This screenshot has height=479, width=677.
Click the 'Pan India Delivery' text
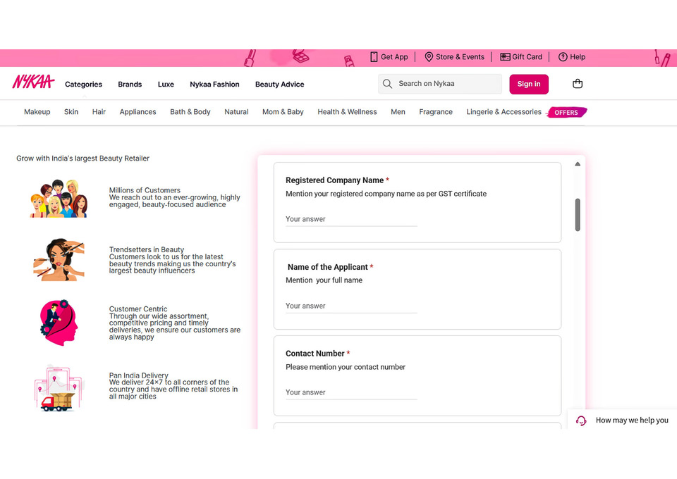(x=139, y=375)
